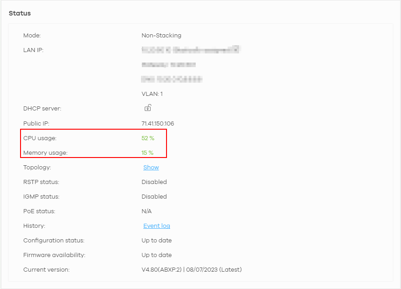Open the Topology Show link
The width and height of the screenshot is (401, 289).
coord(151,168)
